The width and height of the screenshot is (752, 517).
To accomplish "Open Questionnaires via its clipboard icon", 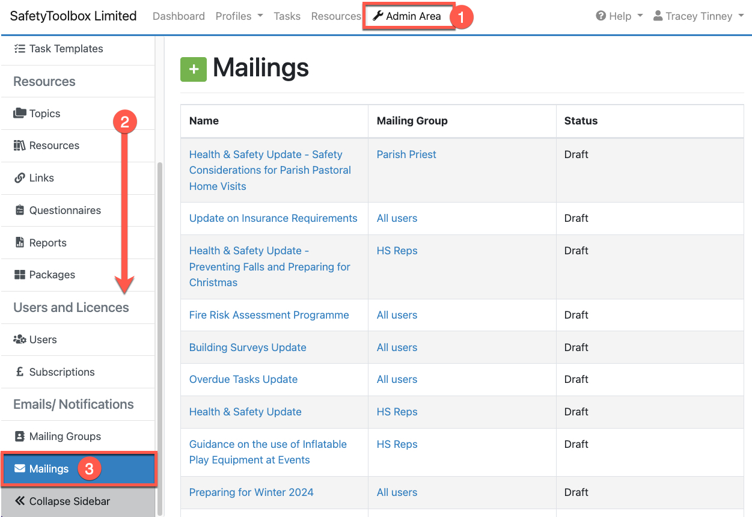I will pyautogui.click(x=20, y=210).
